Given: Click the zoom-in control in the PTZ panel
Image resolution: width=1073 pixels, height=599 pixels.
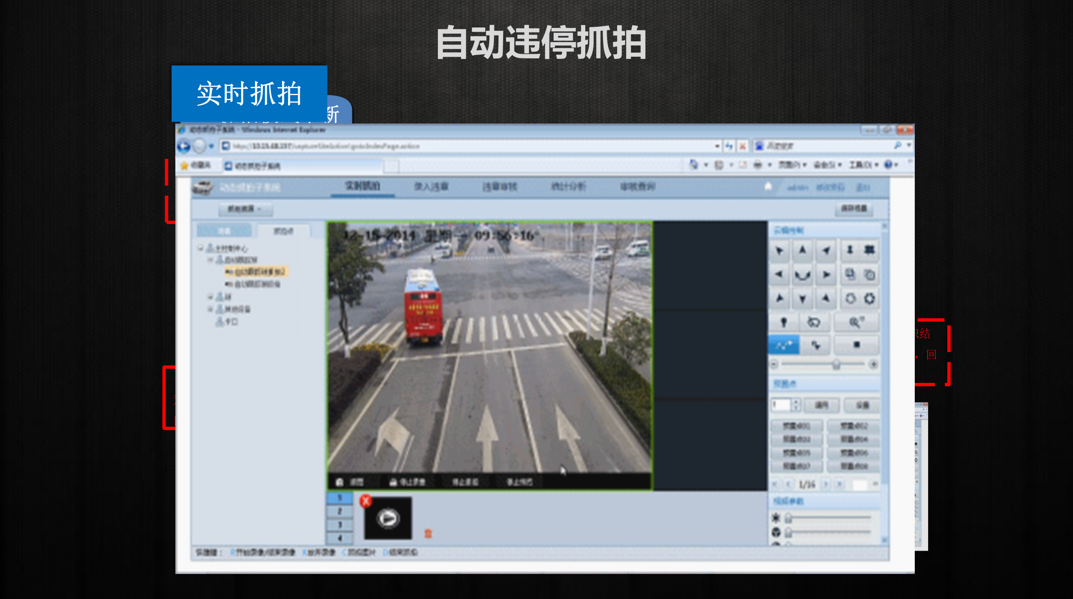Looking at the screenshot, I should tap(850, 250).
